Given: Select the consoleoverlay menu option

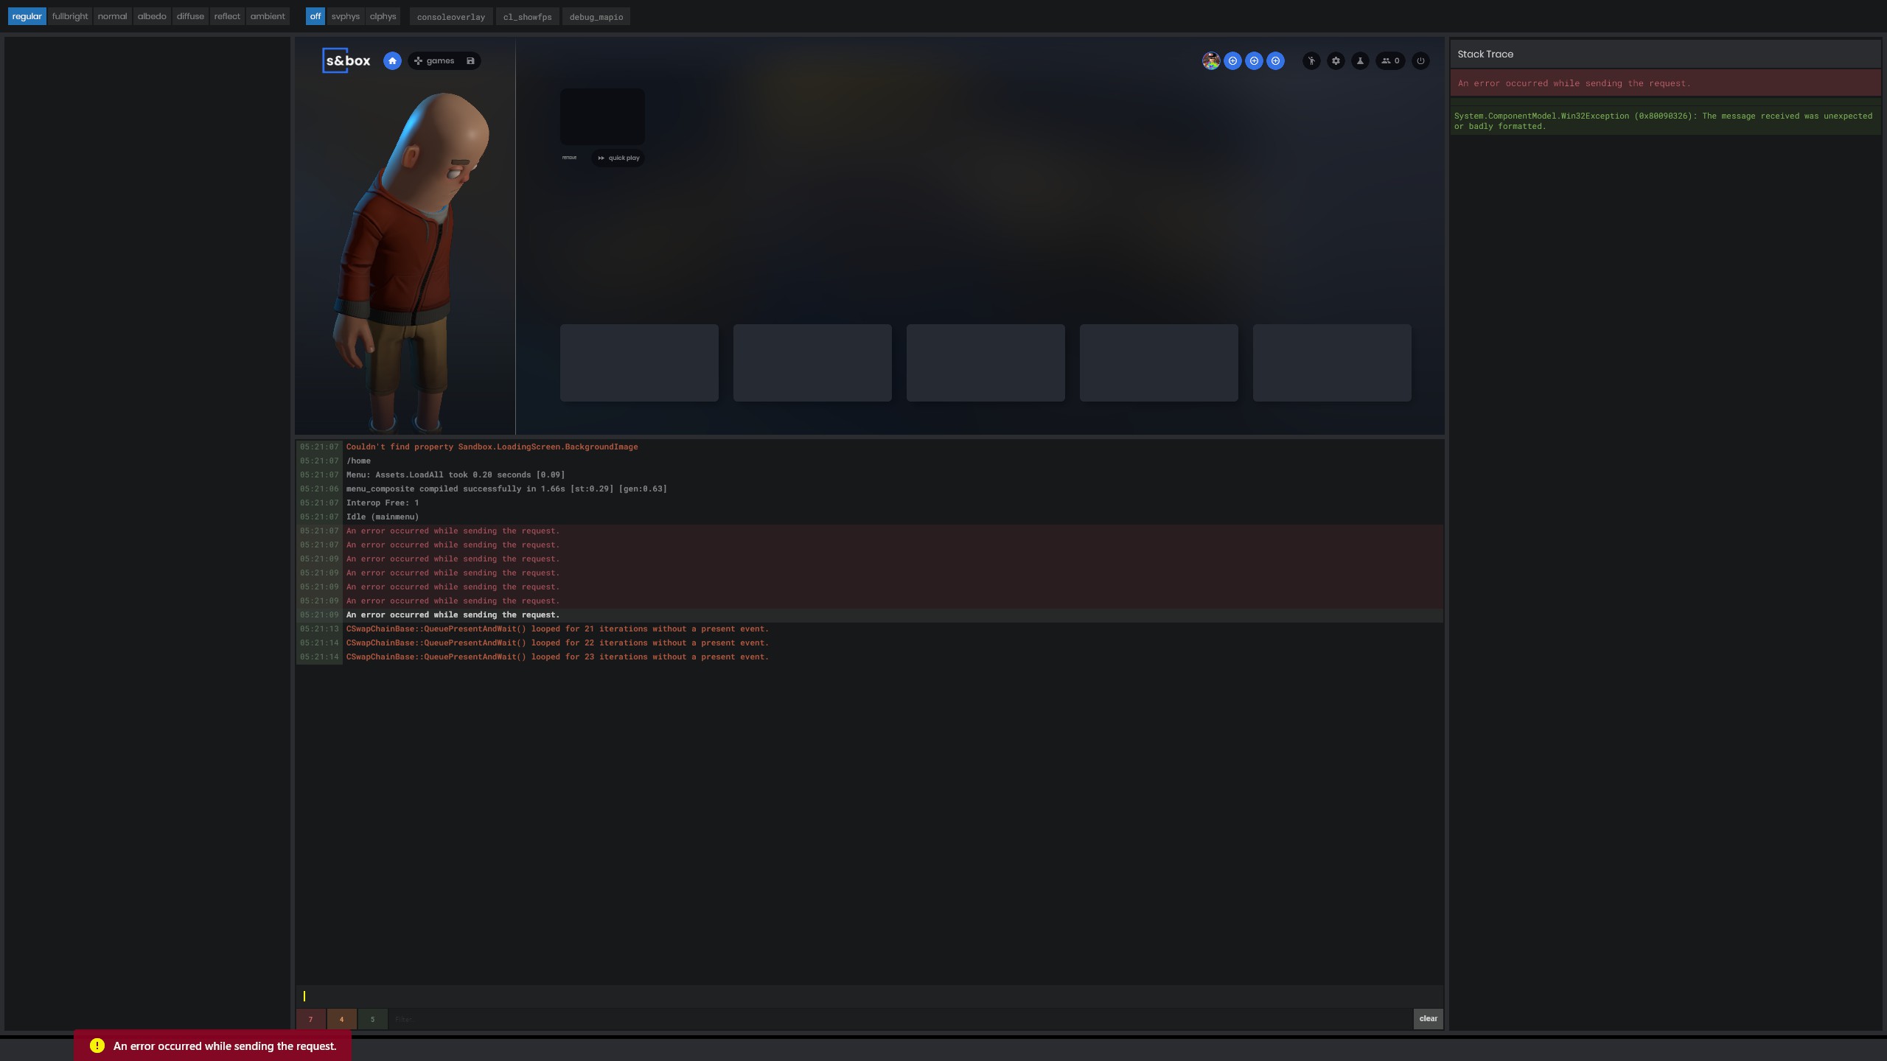Looking at the screenshot, I should coord(450,16).
